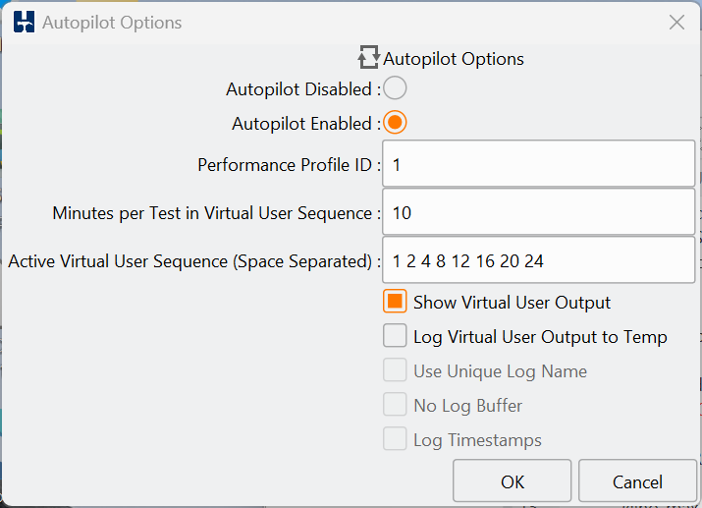Focus the Minutes per Test input field
The image size is (702, 508).
tap(539, 212)
